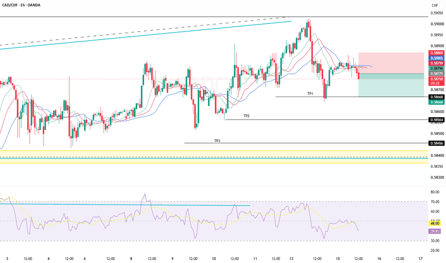Open the CHF currency selector
Image resolution: width=446 pixels, height=263 pixels.
pos(435,5)
